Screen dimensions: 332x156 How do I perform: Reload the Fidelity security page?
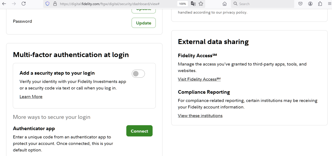24,4
